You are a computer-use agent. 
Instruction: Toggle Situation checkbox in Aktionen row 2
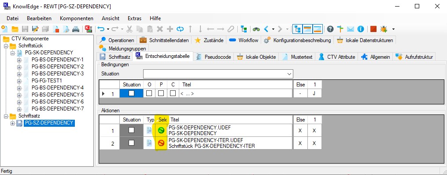pyautogui.click(x=131, y=143)
